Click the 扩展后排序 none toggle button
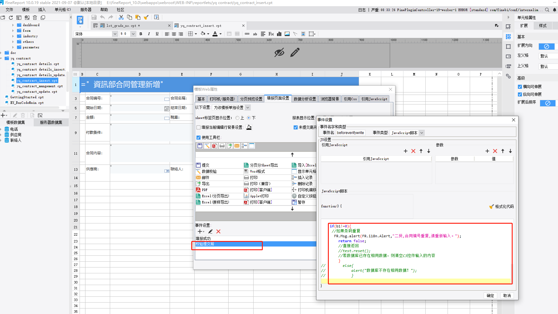 coord(548,103)
